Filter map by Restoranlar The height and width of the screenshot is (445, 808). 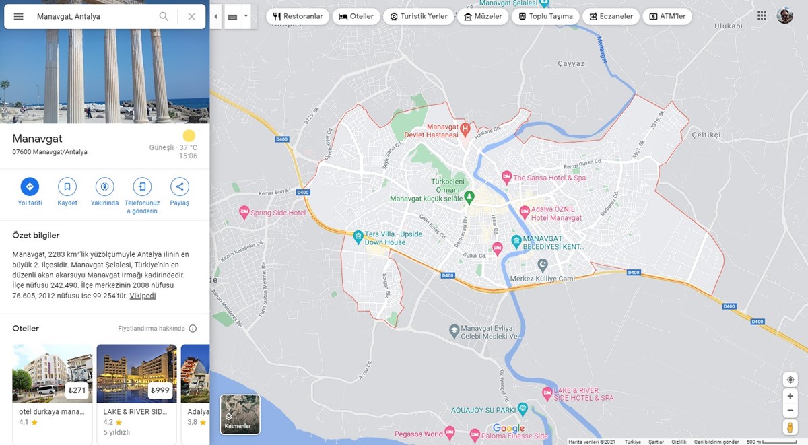click(298, 16)
